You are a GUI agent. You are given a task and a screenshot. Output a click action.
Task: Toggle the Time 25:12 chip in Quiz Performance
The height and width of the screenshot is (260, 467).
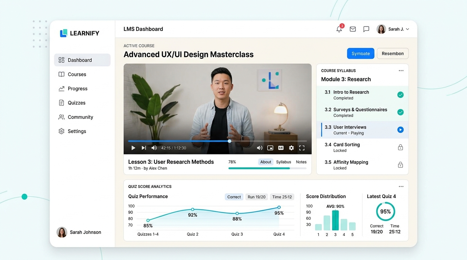tap(282, 197)
